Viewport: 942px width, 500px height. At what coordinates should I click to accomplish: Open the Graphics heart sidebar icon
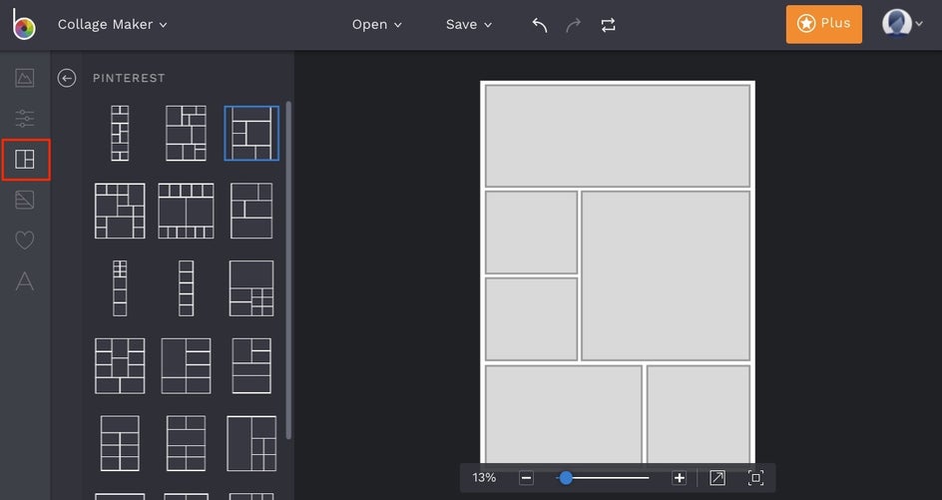[x=25, y=241]
